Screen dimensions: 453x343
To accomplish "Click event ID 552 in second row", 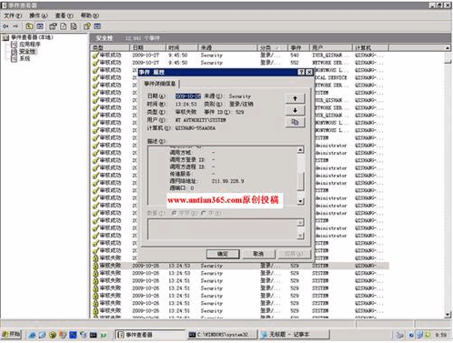I will tap(295, 63).
